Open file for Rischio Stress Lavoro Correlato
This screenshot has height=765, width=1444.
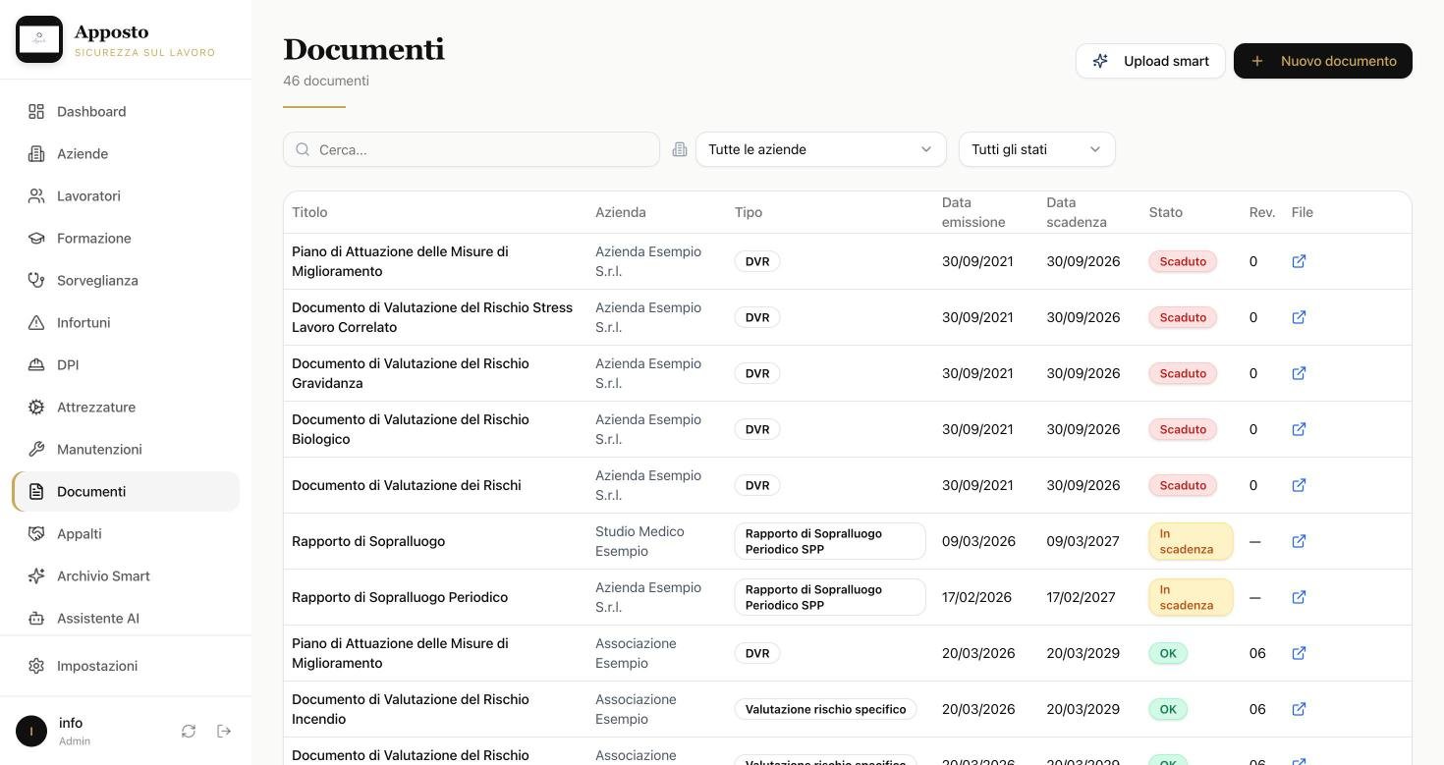click(x=1299, y=317)
